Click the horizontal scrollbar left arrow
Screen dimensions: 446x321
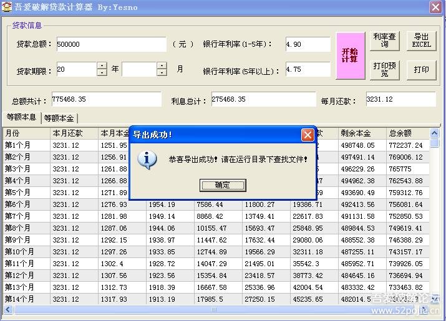click(x=7, y=309)
